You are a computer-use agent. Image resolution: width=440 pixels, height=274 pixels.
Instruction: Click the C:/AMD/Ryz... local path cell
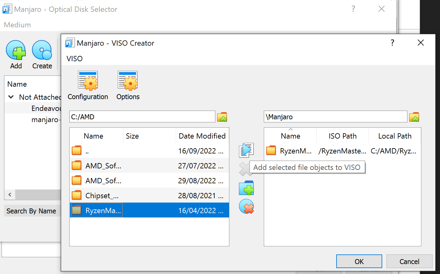click(x=394, y=151)
